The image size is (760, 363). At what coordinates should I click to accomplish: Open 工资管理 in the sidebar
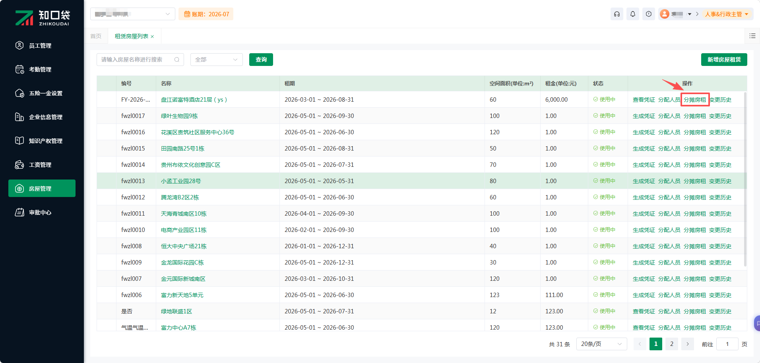(42, 164)
